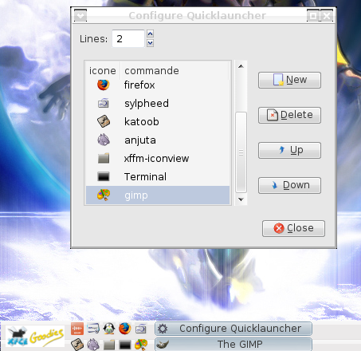Image resolution: width=361 pixels, height=351 pixels.
Task: Increase the Lines value with up arrow
Action: coord(150,34)
